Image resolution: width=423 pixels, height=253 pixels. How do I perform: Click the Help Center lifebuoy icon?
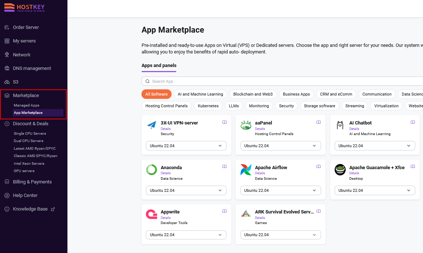7,196
